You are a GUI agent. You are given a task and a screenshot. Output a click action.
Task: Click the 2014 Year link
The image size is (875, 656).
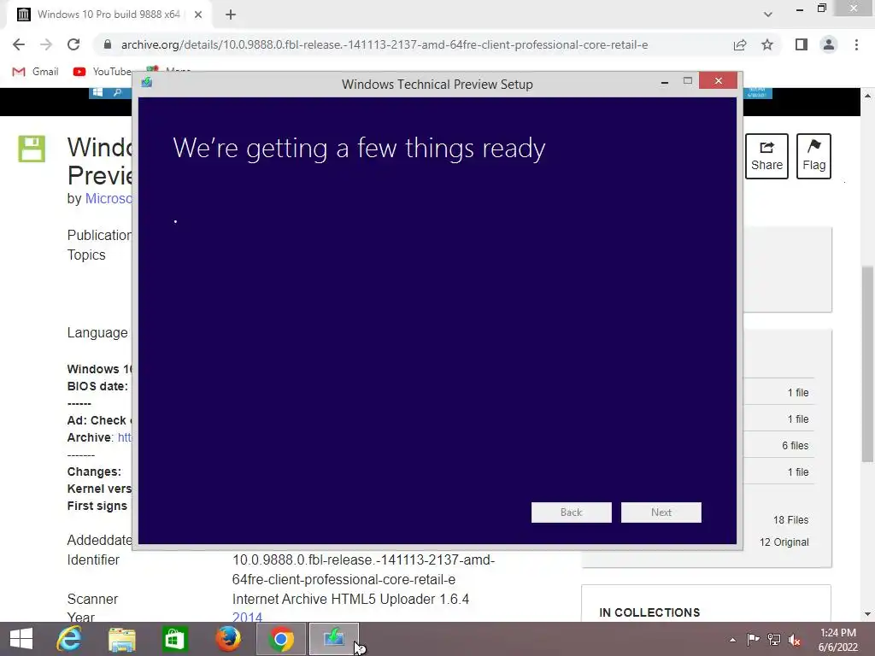pyautogui.click(x=247, y=617)
